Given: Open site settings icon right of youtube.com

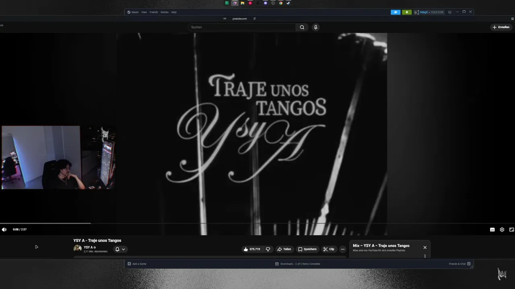Looking at the screenshot, I should pyautogui.click(x=255, y=18).
